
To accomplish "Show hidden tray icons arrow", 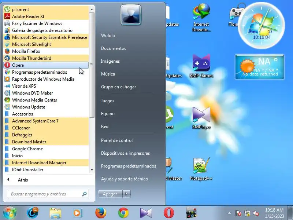I will [230, 213].
